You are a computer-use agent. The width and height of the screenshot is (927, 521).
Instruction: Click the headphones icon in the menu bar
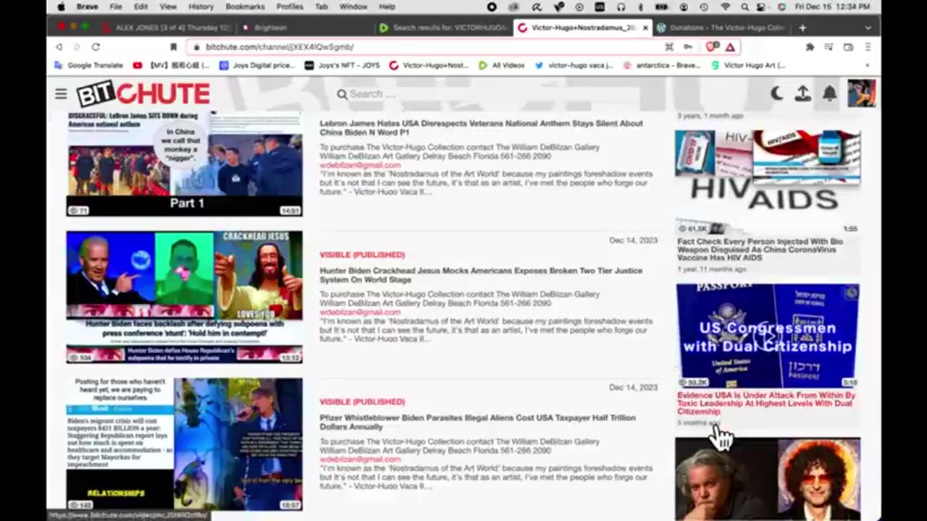[621, 7]
